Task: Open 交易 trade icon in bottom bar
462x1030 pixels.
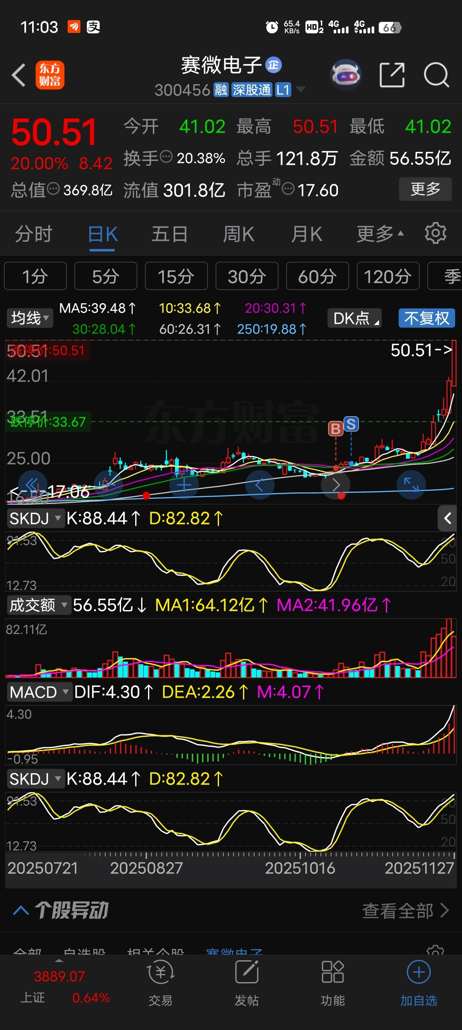Action: [160, 983]
